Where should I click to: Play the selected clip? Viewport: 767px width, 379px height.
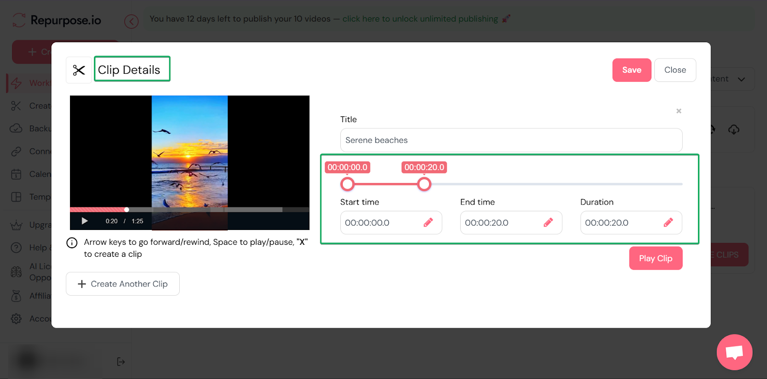point(656,258)
